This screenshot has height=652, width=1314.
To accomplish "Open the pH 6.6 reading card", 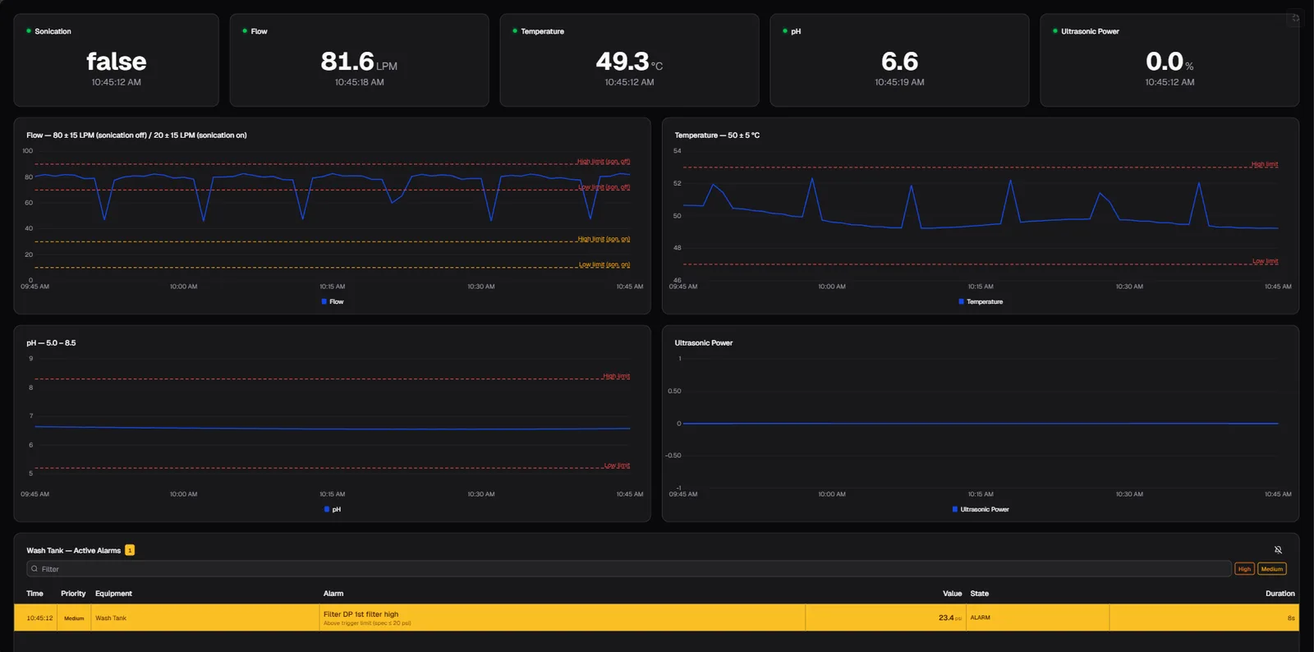I will click(899, 60).
